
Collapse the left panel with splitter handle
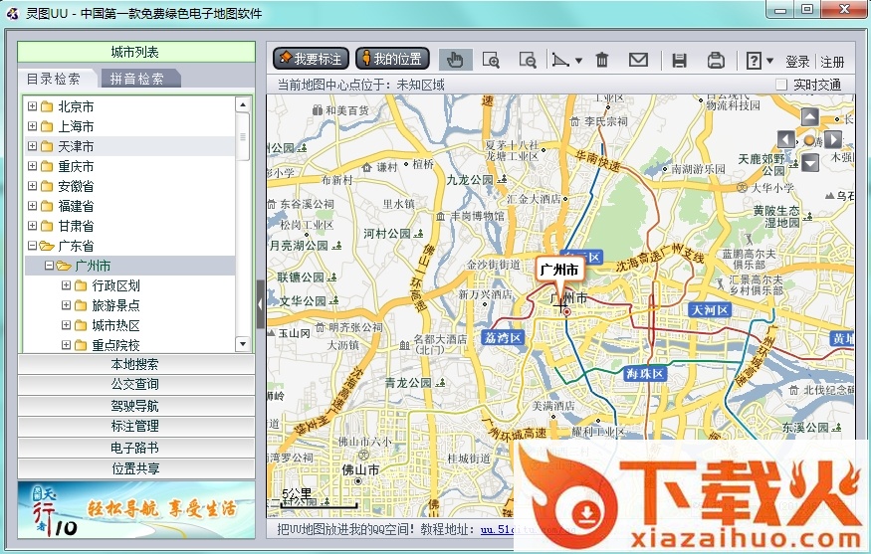click(x=261, y=304)
